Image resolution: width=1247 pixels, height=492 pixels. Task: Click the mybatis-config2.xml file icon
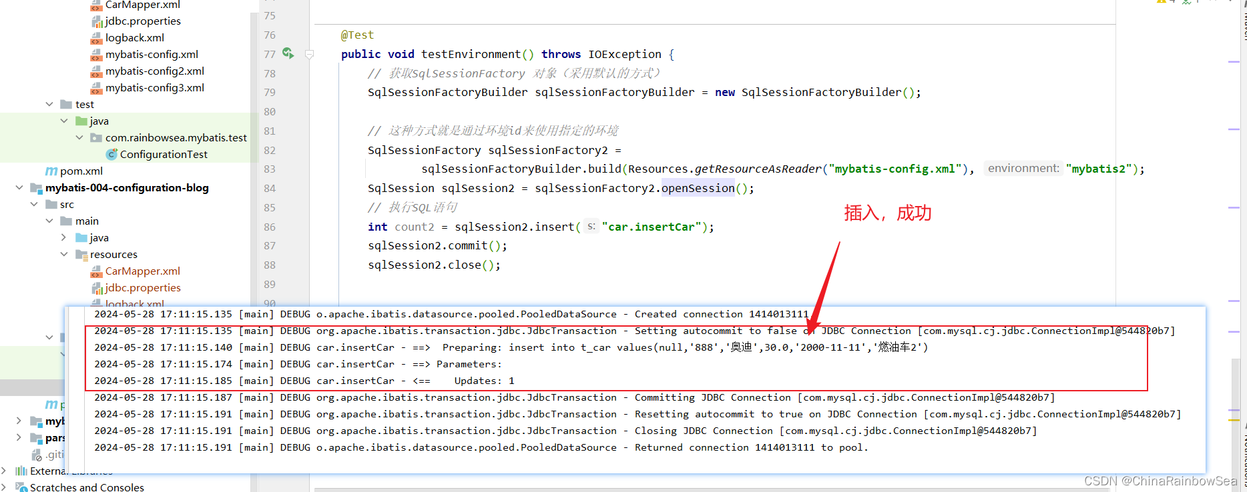(x=97, y=71)
